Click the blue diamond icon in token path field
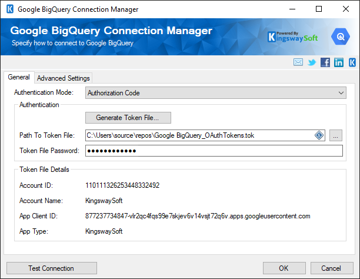The height and width of the screenshot is (279, 360). pyautogui.click(x=319, y=135)
